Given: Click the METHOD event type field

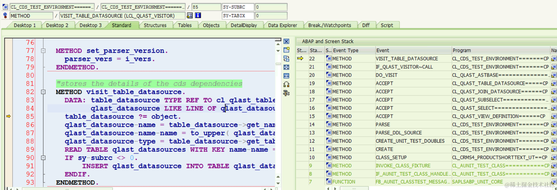Looking at the screenshot, I should point(31,16).
